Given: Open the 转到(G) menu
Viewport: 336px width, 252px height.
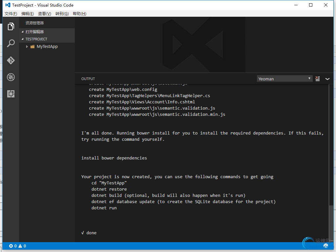Looking at the screenshot, I should [x=62, y=14].
